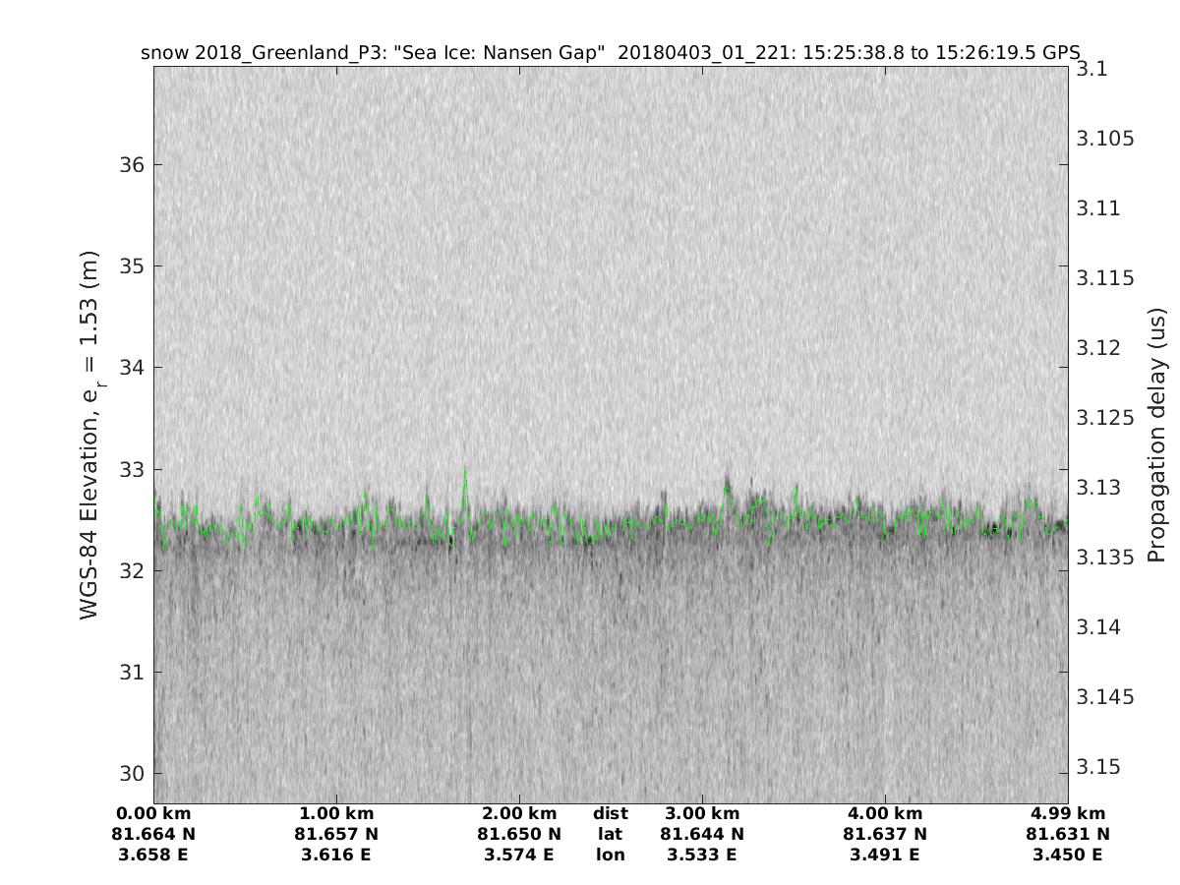This screenshot has height=885, width=1180.
Task: Click the 34 elevation tick label
Action: click(134, 368)
